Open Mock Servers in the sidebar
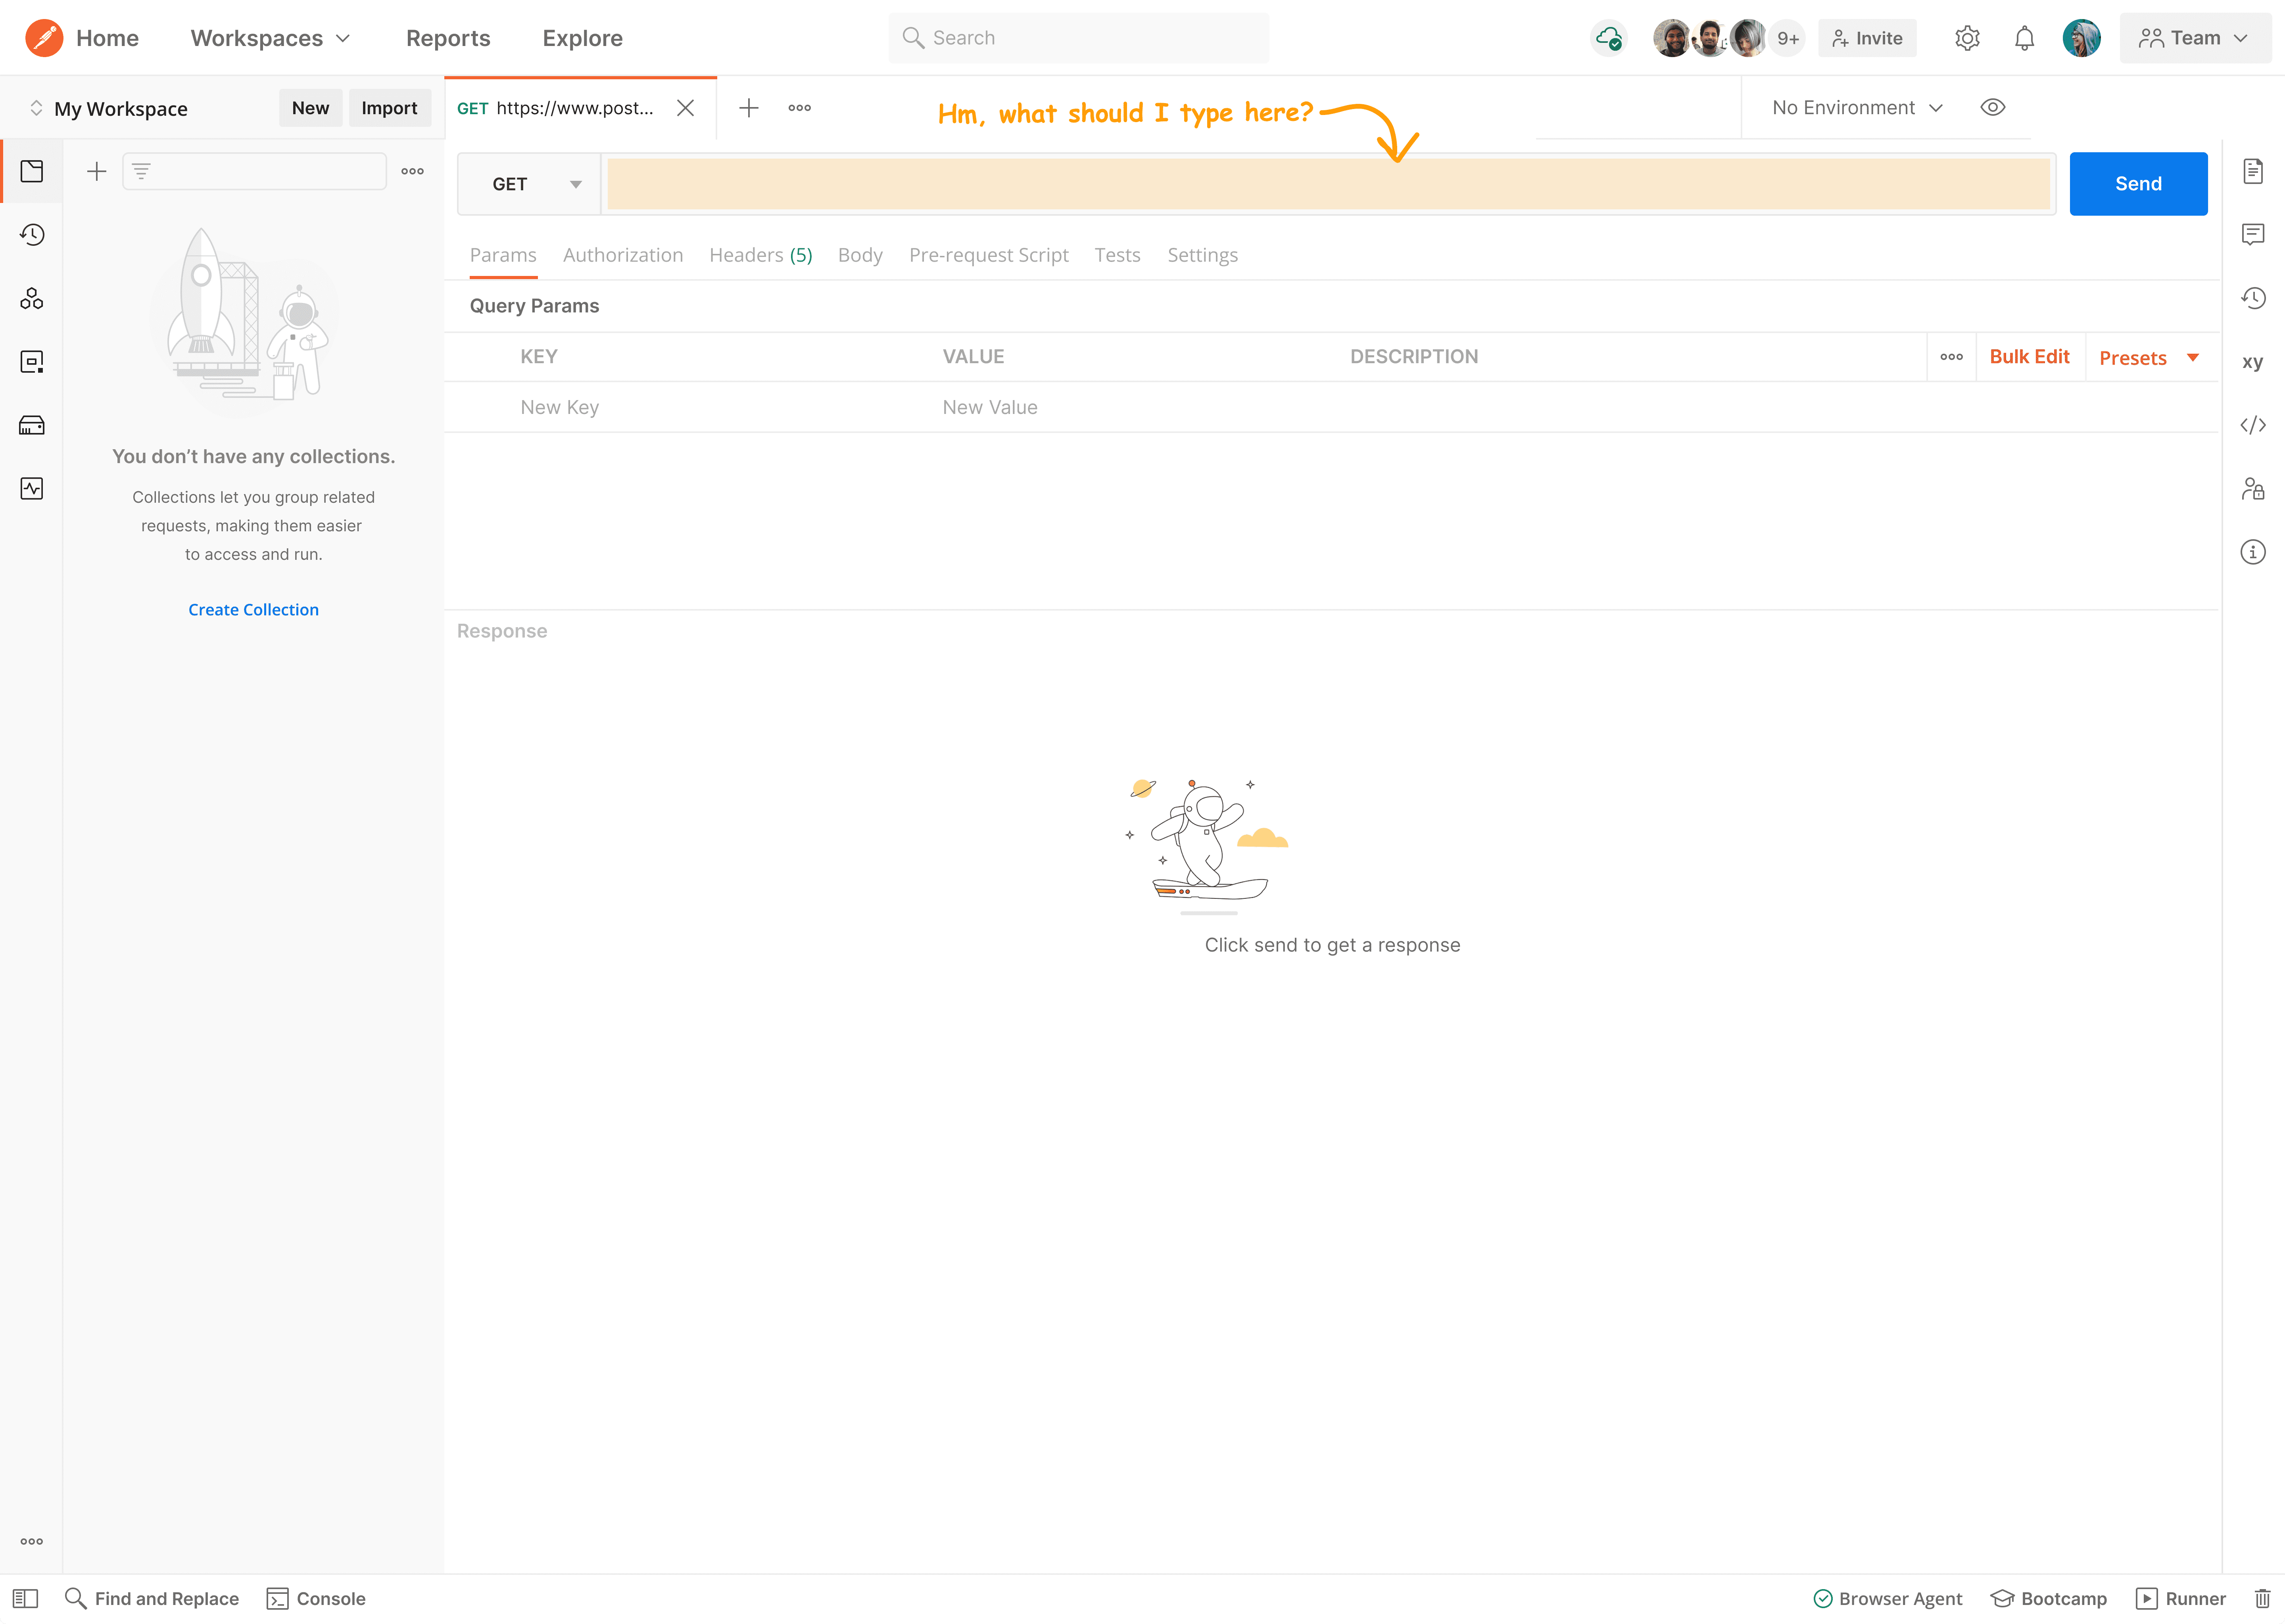The width and height of the screenshot is (2285, 1624). point(32,426)
